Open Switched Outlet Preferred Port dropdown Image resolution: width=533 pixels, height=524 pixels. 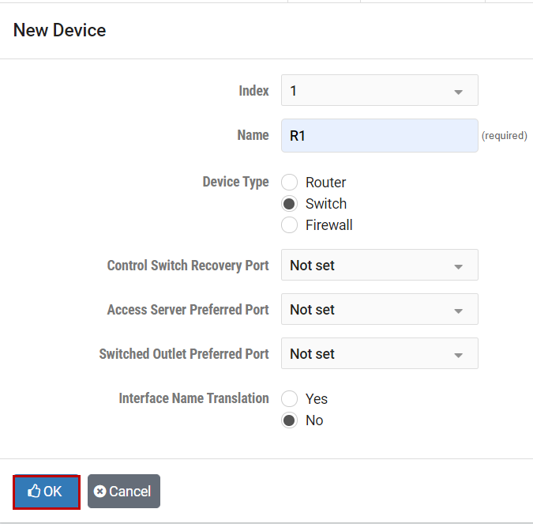379,354
